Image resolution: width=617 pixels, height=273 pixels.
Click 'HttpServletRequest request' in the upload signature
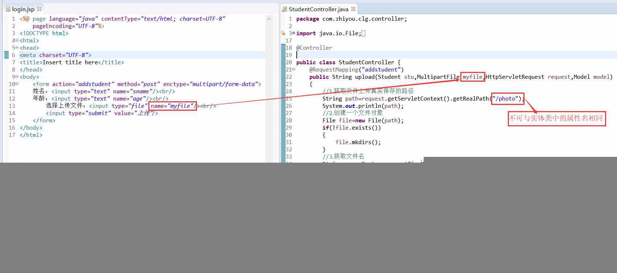[528, 77]
